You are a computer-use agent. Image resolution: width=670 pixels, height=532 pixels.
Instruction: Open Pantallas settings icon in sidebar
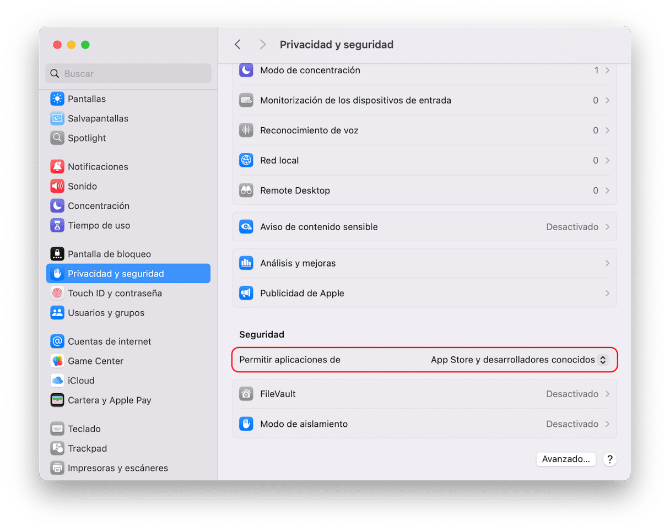click(x=57, y=99)
